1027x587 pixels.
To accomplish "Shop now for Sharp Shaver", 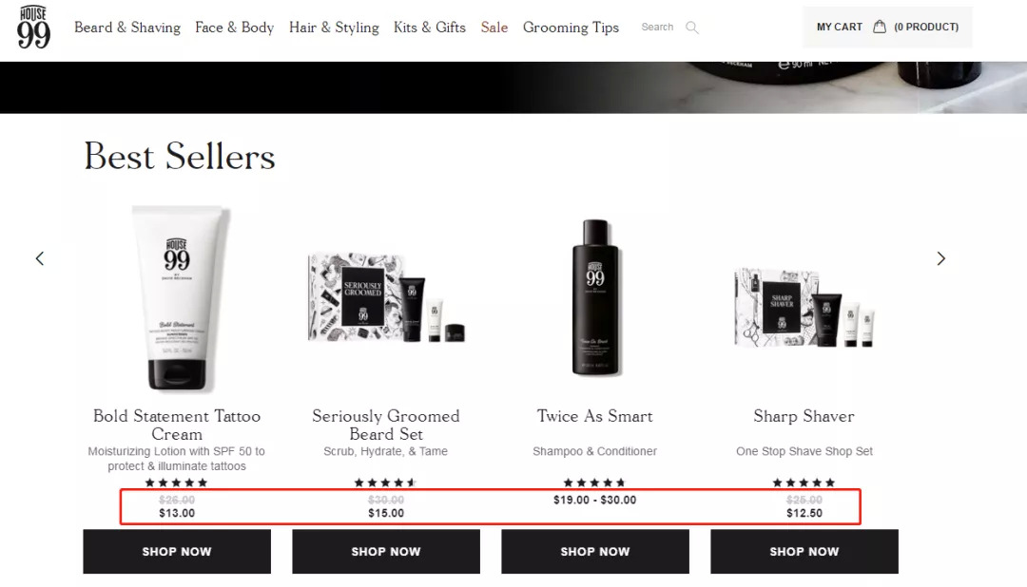I will (x=804, y=552).
